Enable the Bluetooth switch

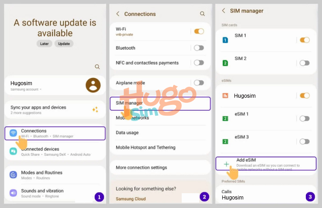[199, 48]
